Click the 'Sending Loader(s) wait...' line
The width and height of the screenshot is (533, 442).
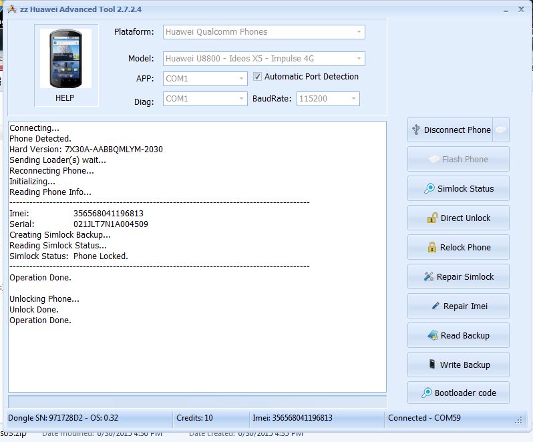click(58, 160)
